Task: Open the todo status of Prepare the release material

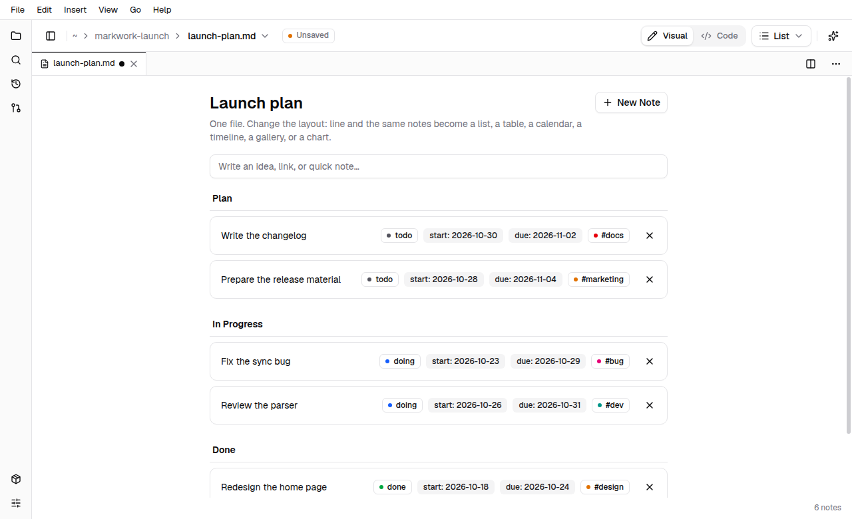Action: (380, 279)
